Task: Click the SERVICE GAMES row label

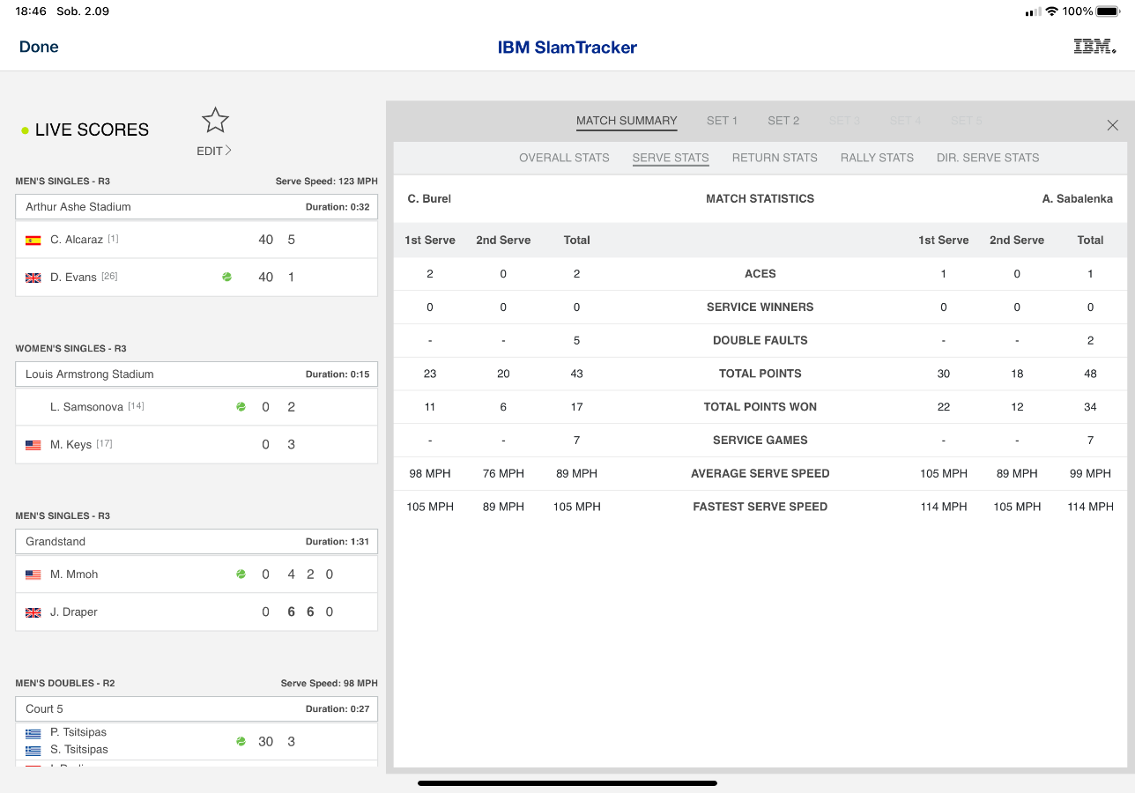Action: 760,441
